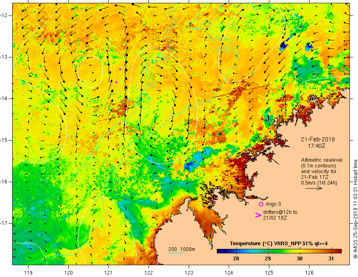This screenshot has height=277, width=358.
Task: Click the magenta Argo circle legend marker
Action: 261,204
